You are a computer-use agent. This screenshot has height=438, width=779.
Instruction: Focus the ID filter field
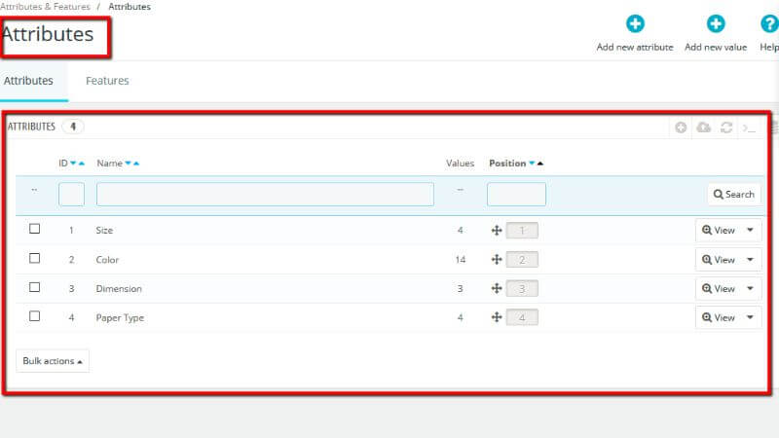pyautogui.click(x=71, y=194)
